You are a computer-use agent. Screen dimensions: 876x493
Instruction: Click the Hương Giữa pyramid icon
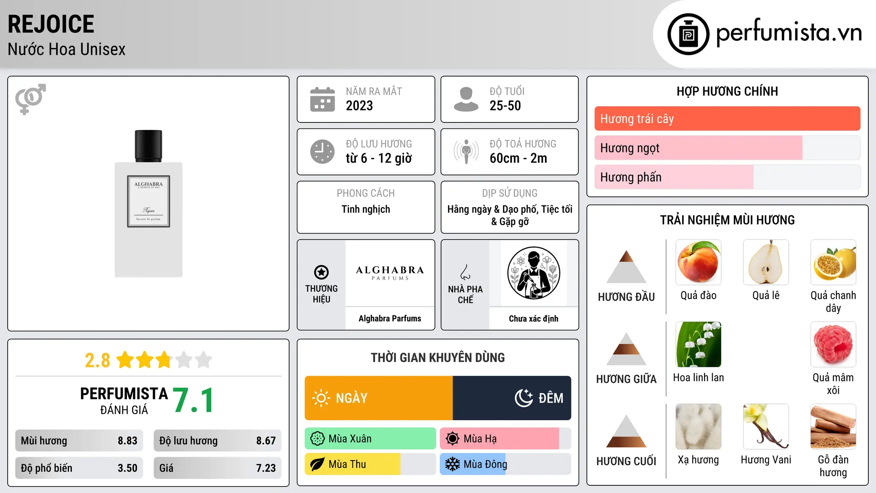[x=626, y=349]
